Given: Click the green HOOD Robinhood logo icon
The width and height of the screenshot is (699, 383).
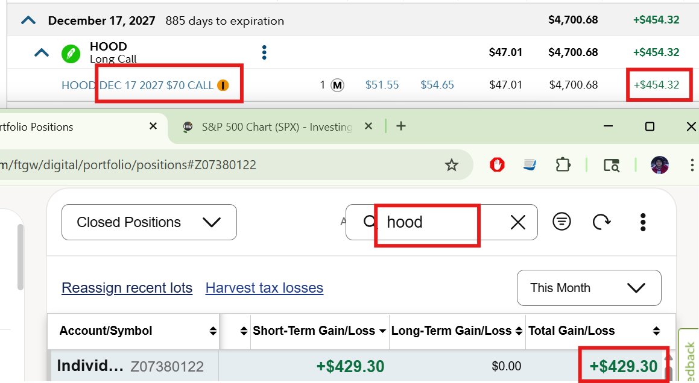Looking at the screenshot, I should (x=71, y=54).
